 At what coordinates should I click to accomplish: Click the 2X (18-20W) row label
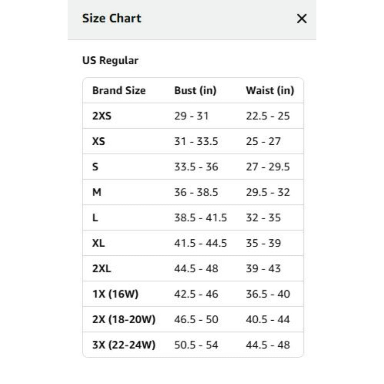(x=124, y=319)
